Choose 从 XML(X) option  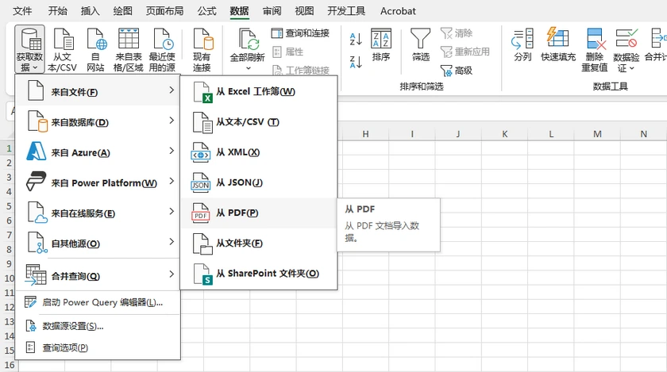[x=259, y=152]
